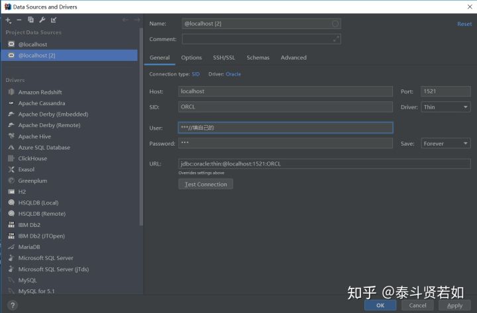477x313 pixels.
Task: Change connection type SID link
Action: click(196, 74)
